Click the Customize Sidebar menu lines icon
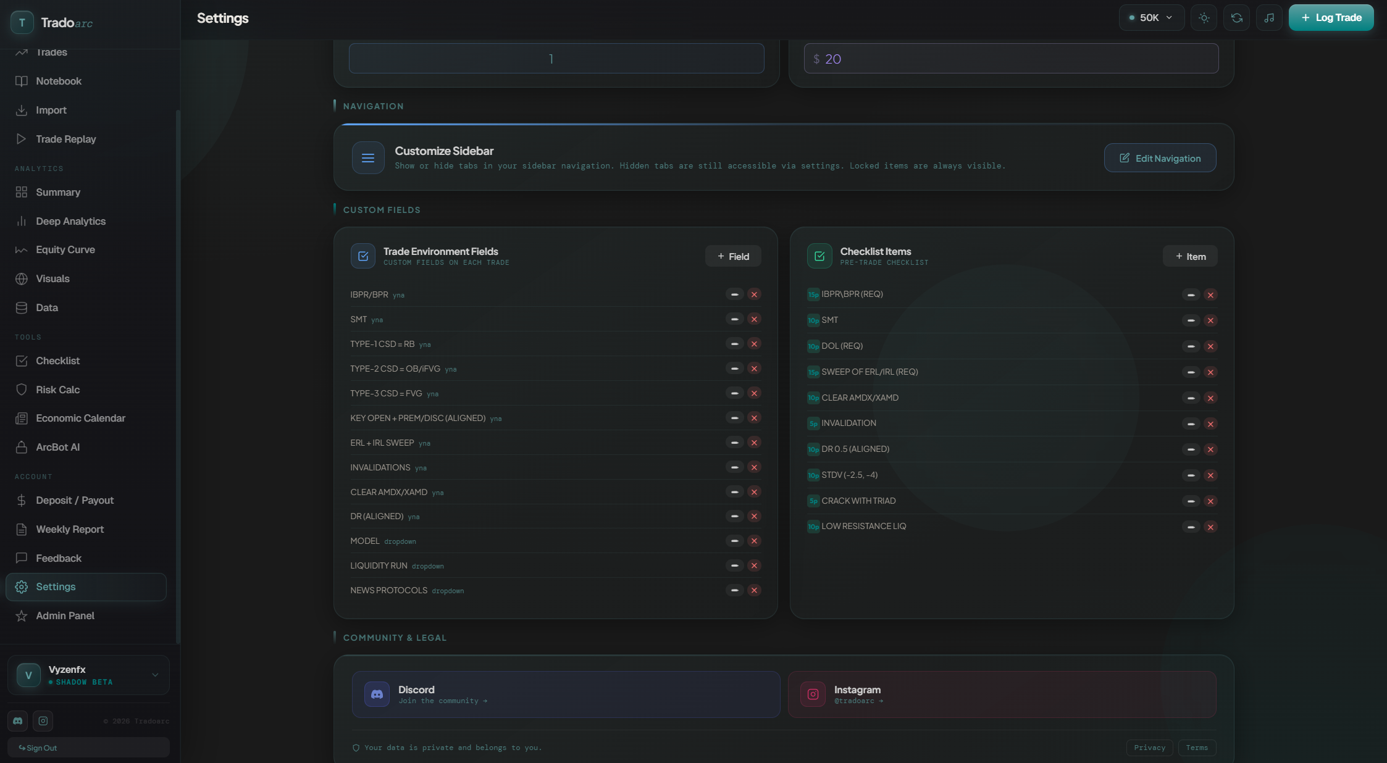Screen dimensions: 1387x763 (x=368, y=158)
